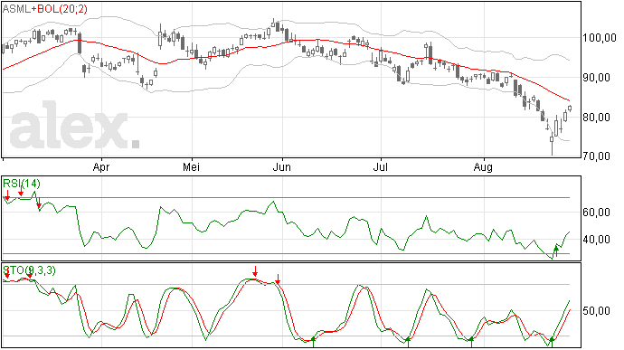624x350 pixels.
Task: Click the green RSI buy arrow in late August
Action: (556, 251)
